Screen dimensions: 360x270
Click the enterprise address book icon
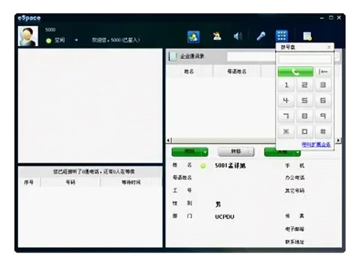pos(173,56)
